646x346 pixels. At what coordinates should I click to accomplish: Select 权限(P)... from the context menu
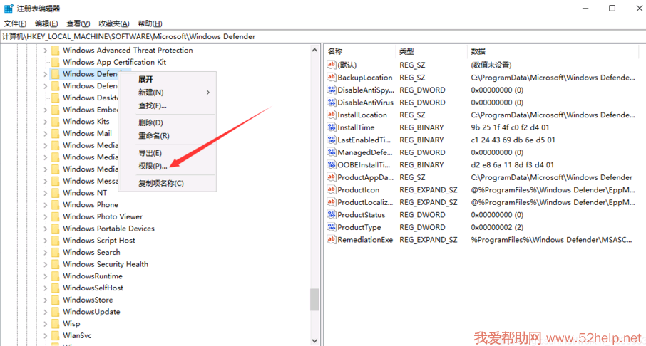(x=152, y=166)
